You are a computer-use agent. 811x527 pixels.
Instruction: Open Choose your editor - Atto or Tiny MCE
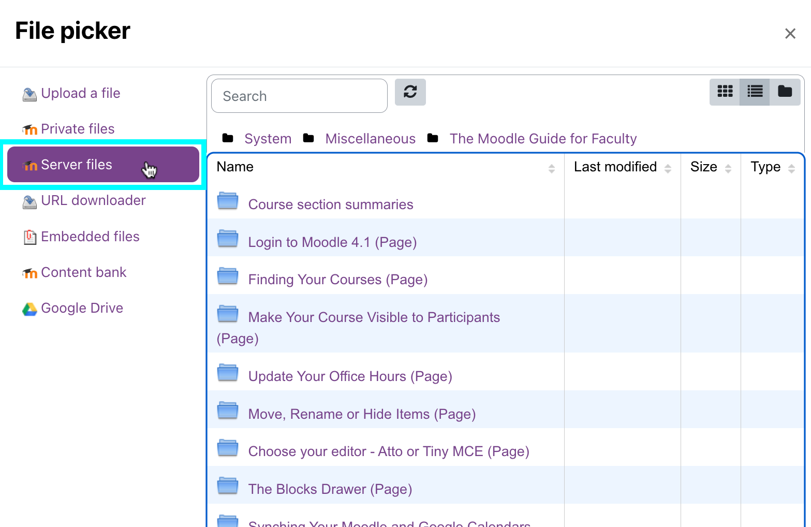389,451
